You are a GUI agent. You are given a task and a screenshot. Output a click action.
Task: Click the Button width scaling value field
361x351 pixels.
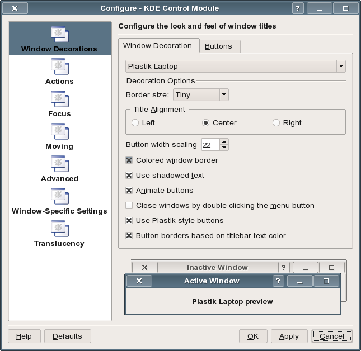pos(210,145)
